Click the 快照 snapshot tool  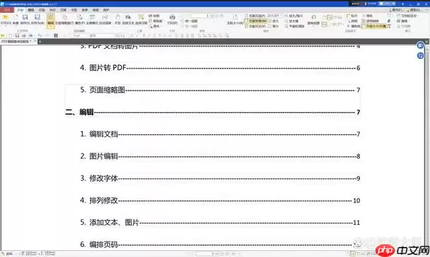(154, 16)
